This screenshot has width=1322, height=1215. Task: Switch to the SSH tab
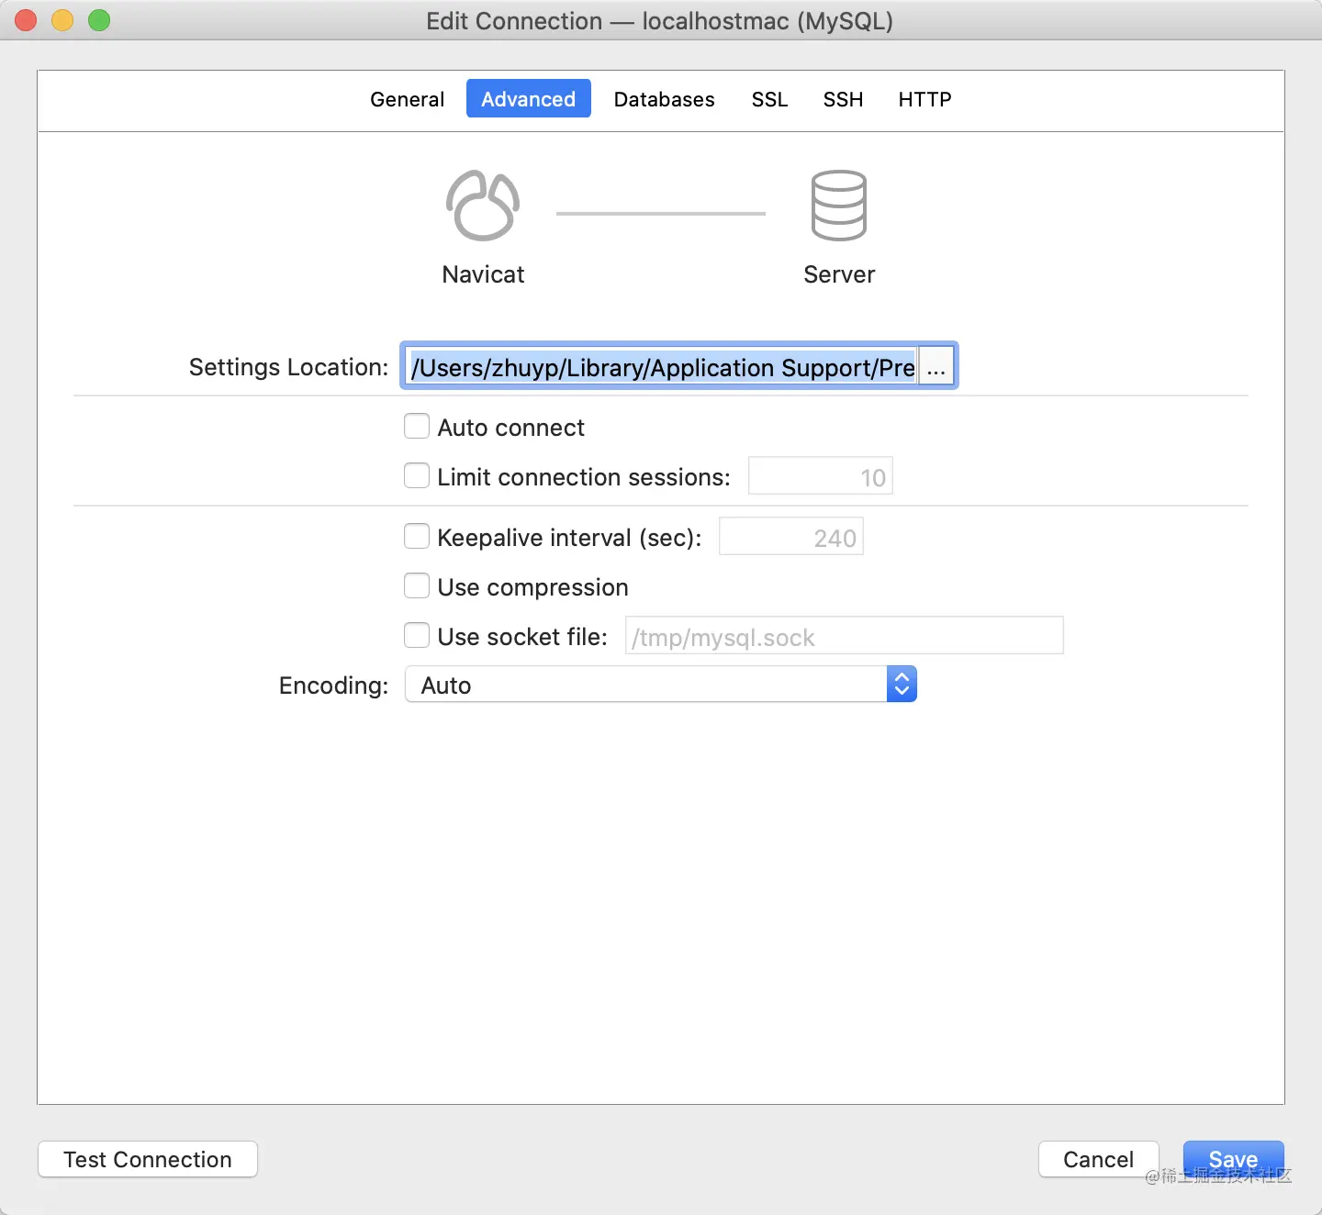(844, 99)
